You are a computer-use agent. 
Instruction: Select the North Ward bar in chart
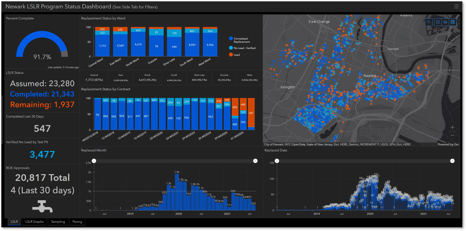pos(138,42)
